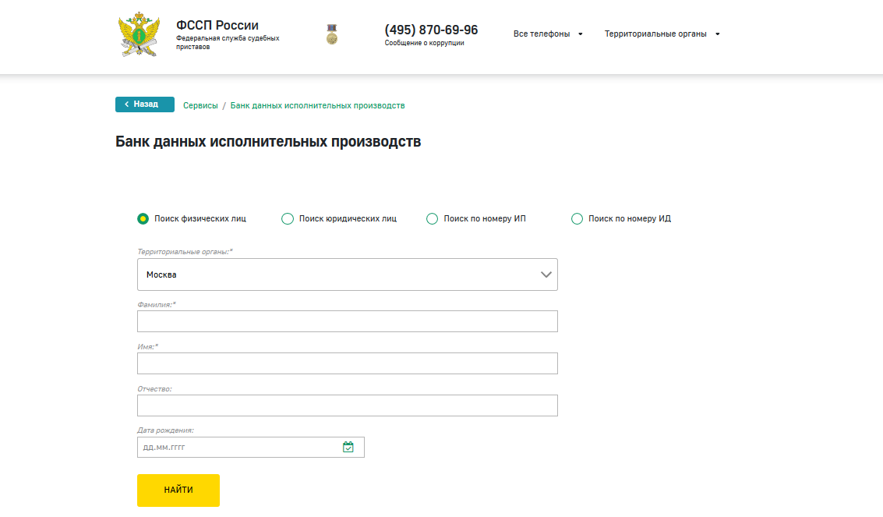Click the (495) 870-69-96 phone number

(431, 30)
